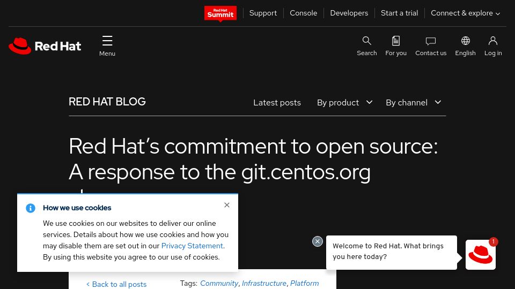
Task: Open RED HAT BLOG home
Action: (x=107, y=102)
